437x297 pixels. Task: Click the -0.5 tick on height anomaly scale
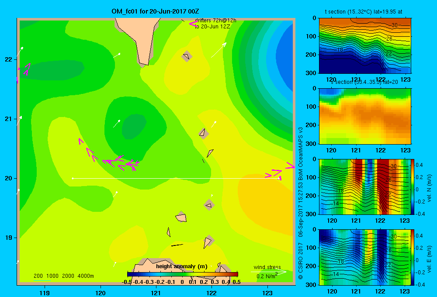pos(127,282)
